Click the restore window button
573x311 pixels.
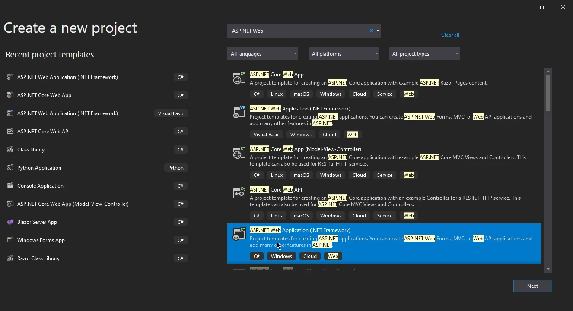(542, 7)
